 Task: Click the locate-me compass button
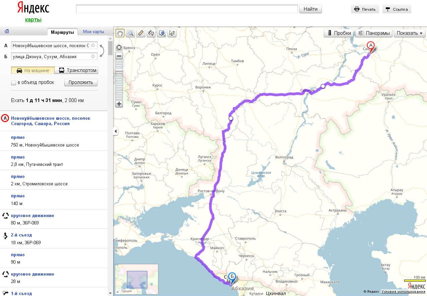click(x=119, y=47)
